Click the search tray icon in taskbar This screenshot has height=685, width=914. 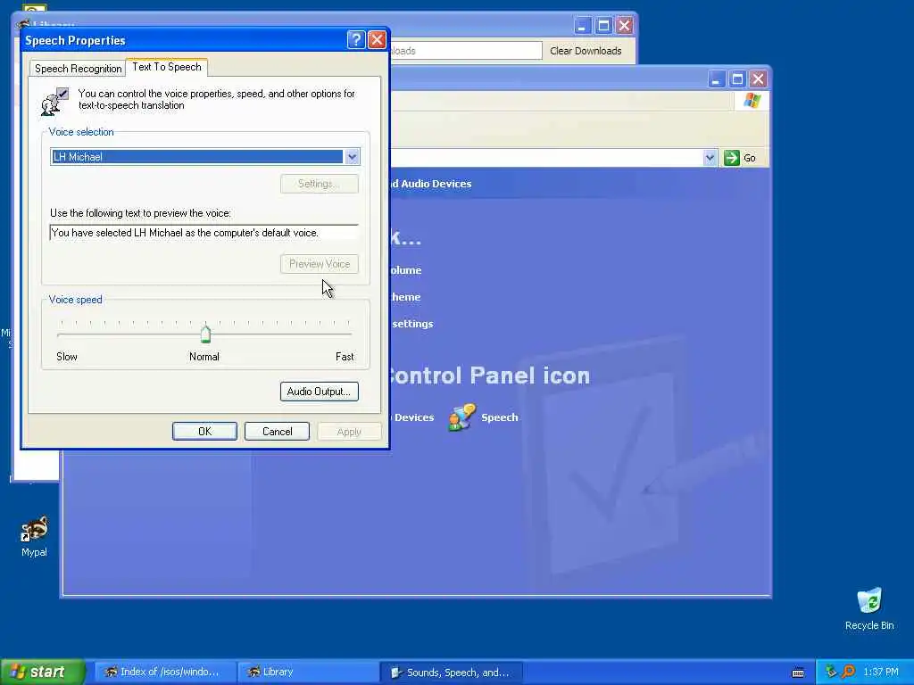pyautogui.click(x=848, y=672)
